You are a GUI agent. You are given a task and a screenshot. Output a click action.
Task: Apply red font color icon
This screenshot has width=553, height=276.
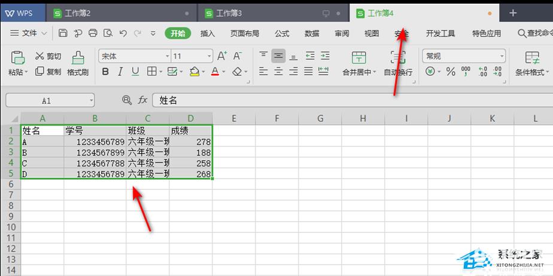(215, 72)
